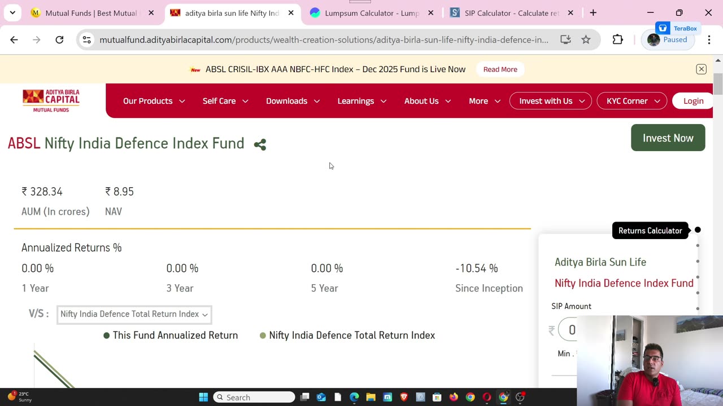The height and width of the screenshot is (406, 723).
Task: Click Read More on the banner
Action: 500,69
